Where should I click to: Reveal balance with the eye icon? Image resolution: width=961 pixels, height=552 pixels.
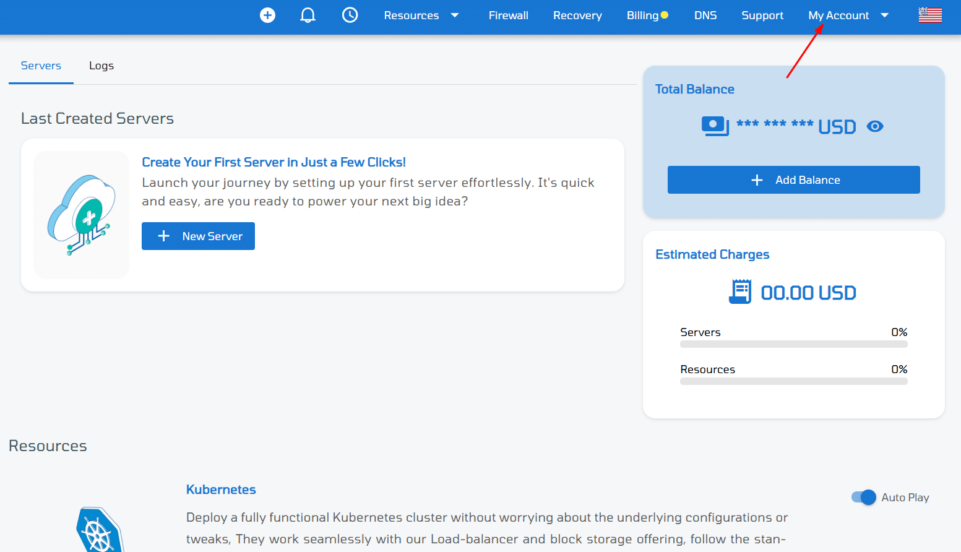[x=875, y=126]
